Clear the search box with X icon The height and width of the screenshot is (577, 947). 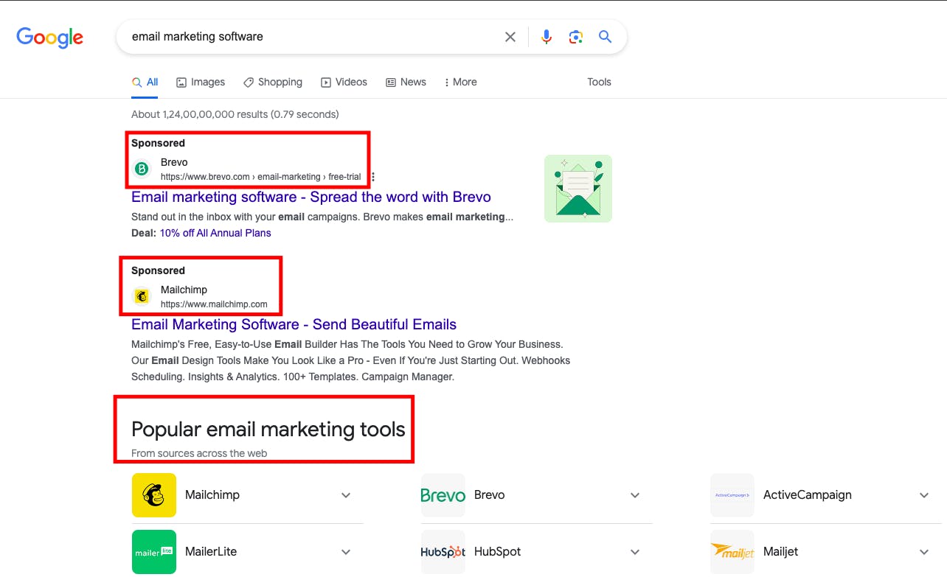click(510, 37)
